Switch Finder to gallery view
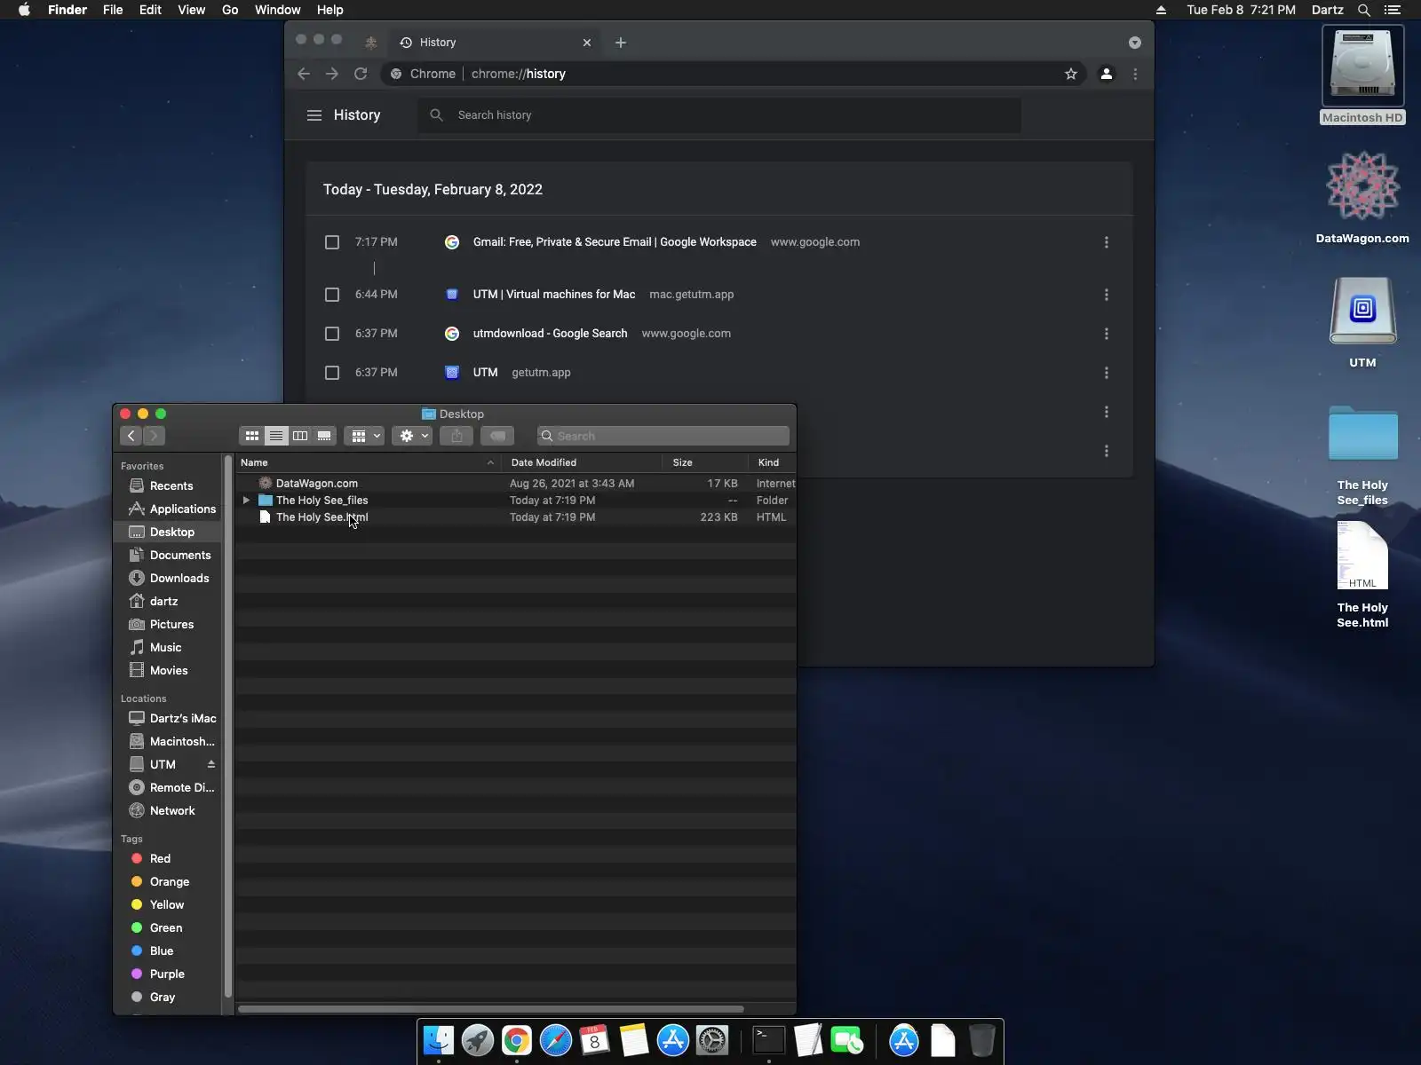Viewport: 1421px width, 1065px height. point(324,436)
